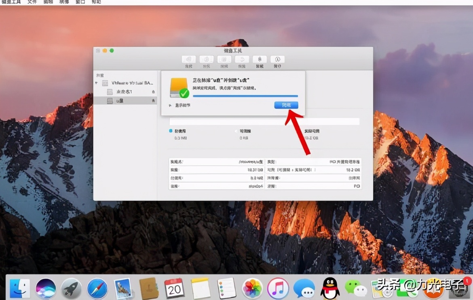Image resolution: width=473 pixels, height=300 pixels.
Task: Click the white disk usage bar
Action: [264, 121]
